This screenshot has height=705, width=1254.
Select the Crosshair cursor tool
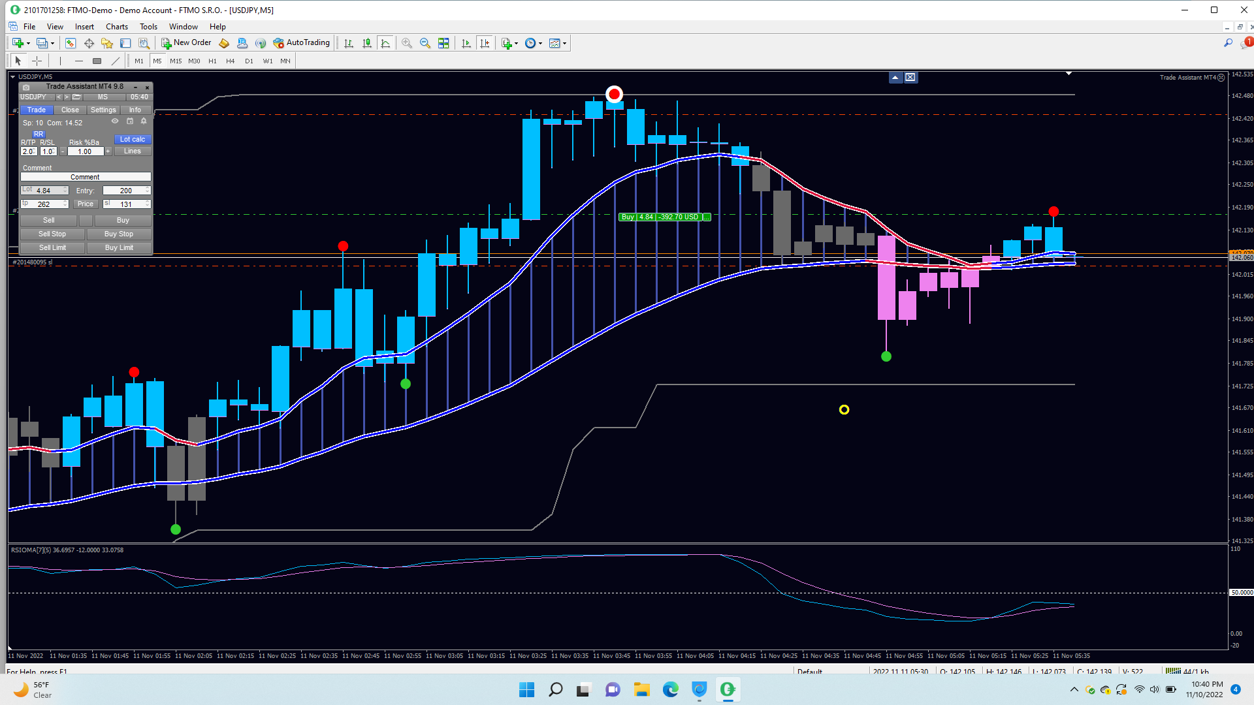(37, 61)
